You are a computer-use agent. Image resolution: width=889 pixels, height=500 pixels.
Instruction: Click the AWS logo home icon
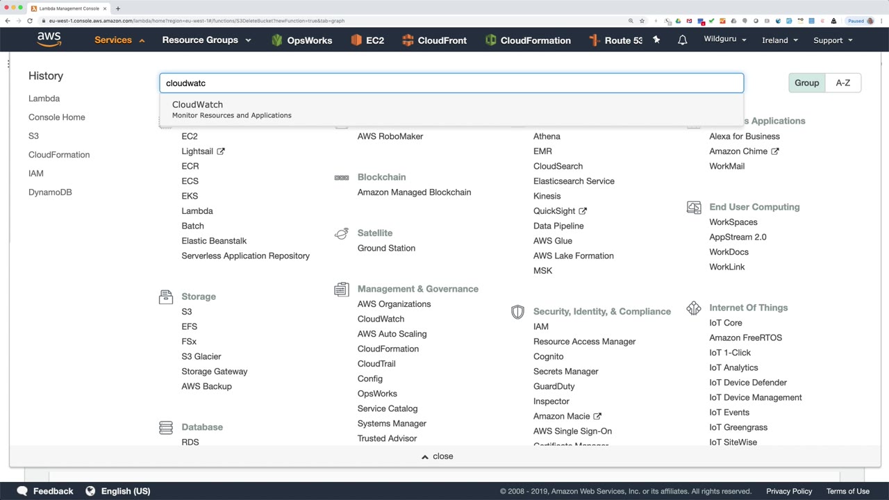(x=49, y=40)
